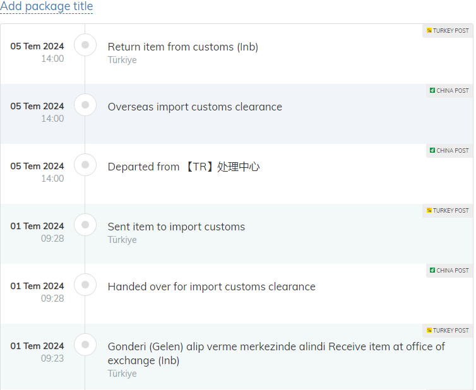
Task: Select timeline dot for Handed over for import clearance
Action: 85,285
